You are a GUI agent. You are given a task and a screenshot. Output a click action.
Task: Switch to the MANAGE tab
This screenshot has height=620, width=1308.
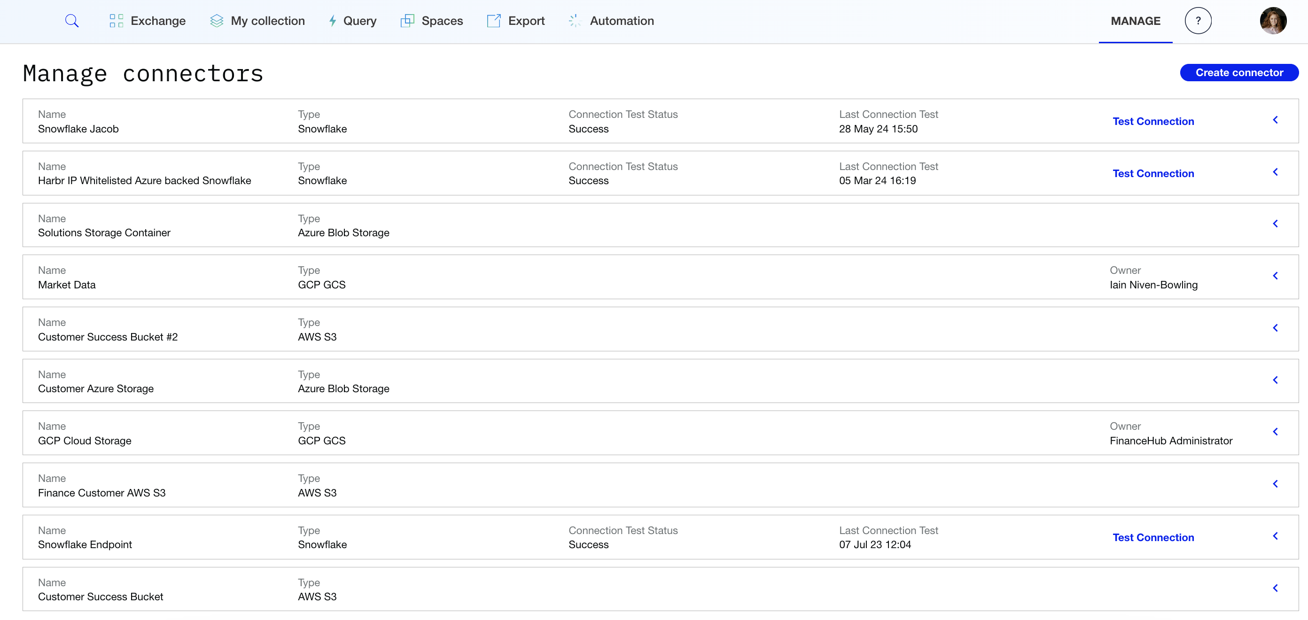[x=1136, y=21]
